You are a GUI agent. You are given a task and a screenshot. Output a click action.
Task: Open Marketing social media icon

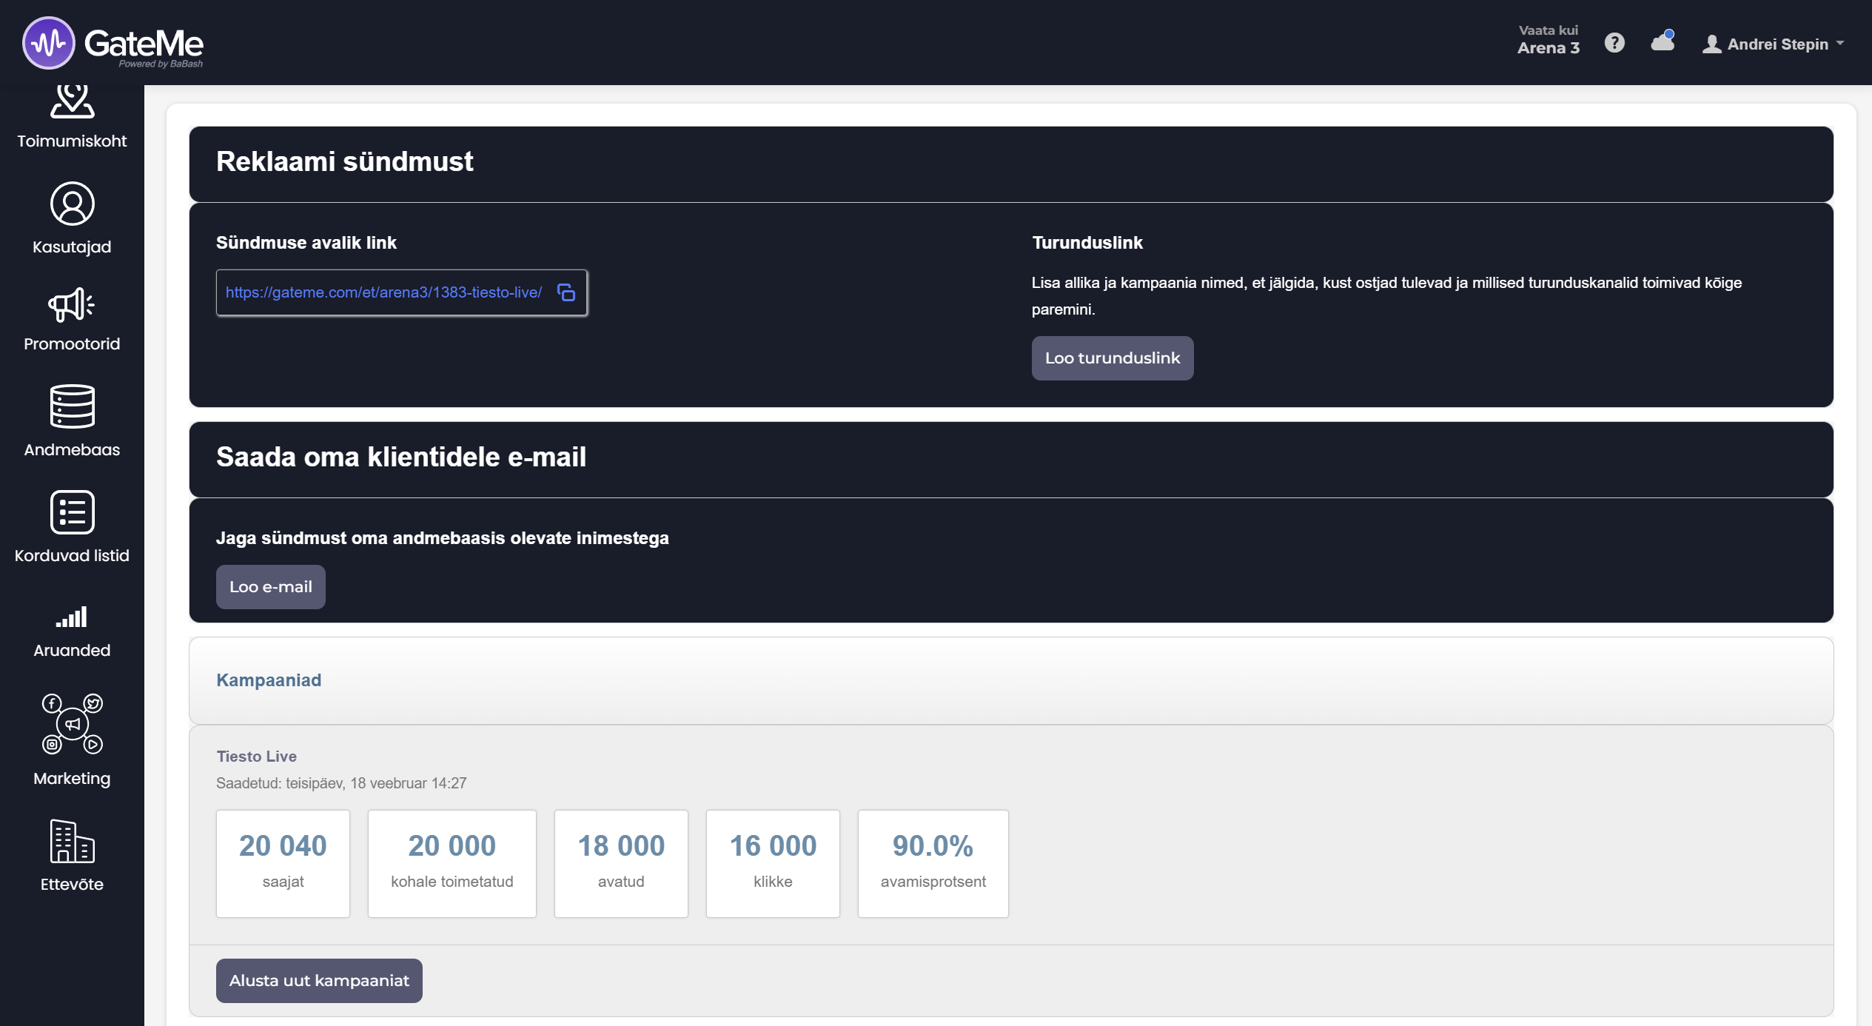click(72, 724)
